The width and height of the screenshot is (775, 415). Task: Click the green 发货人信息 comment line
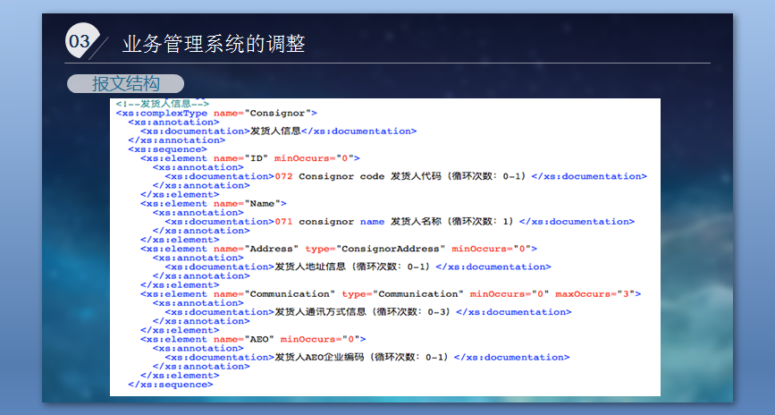pos(162,104)
